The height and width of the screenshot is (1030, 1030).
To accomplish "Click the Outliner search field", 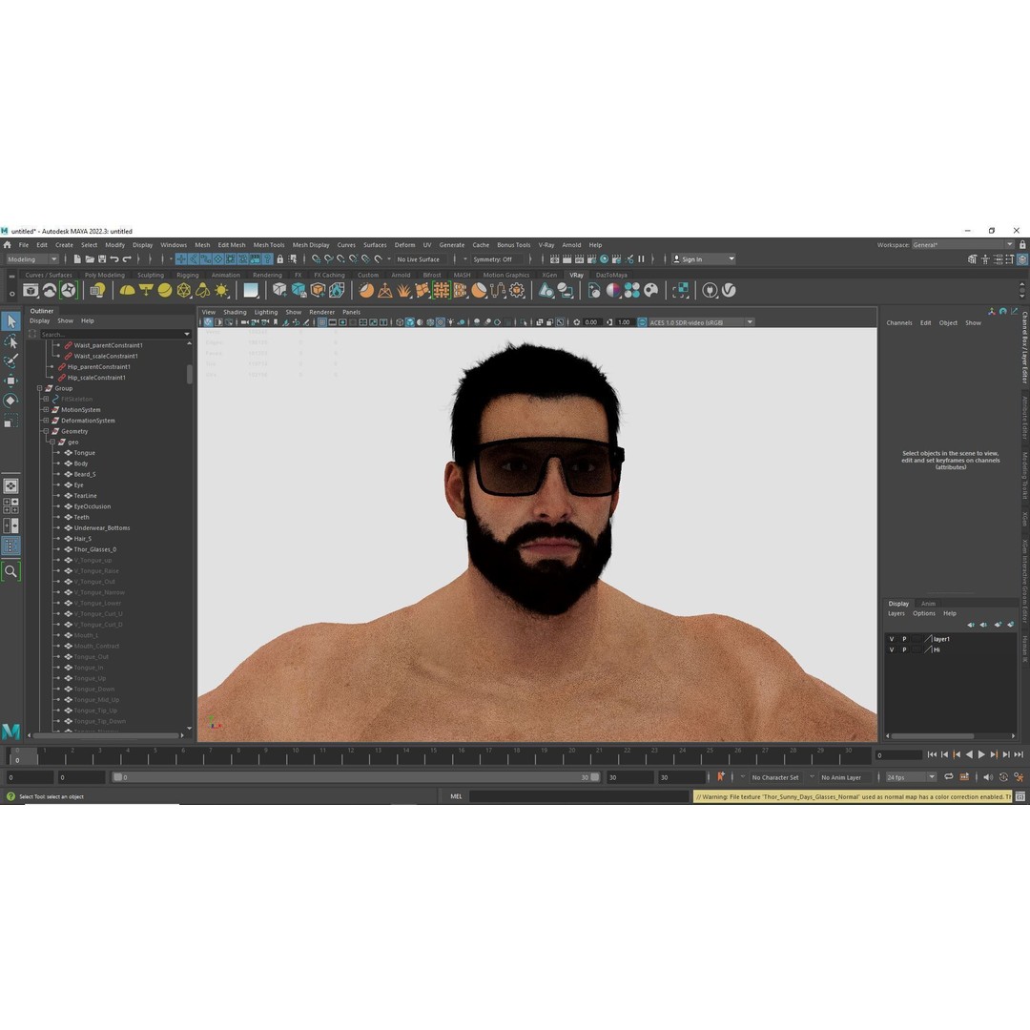I will pos(115,335).
